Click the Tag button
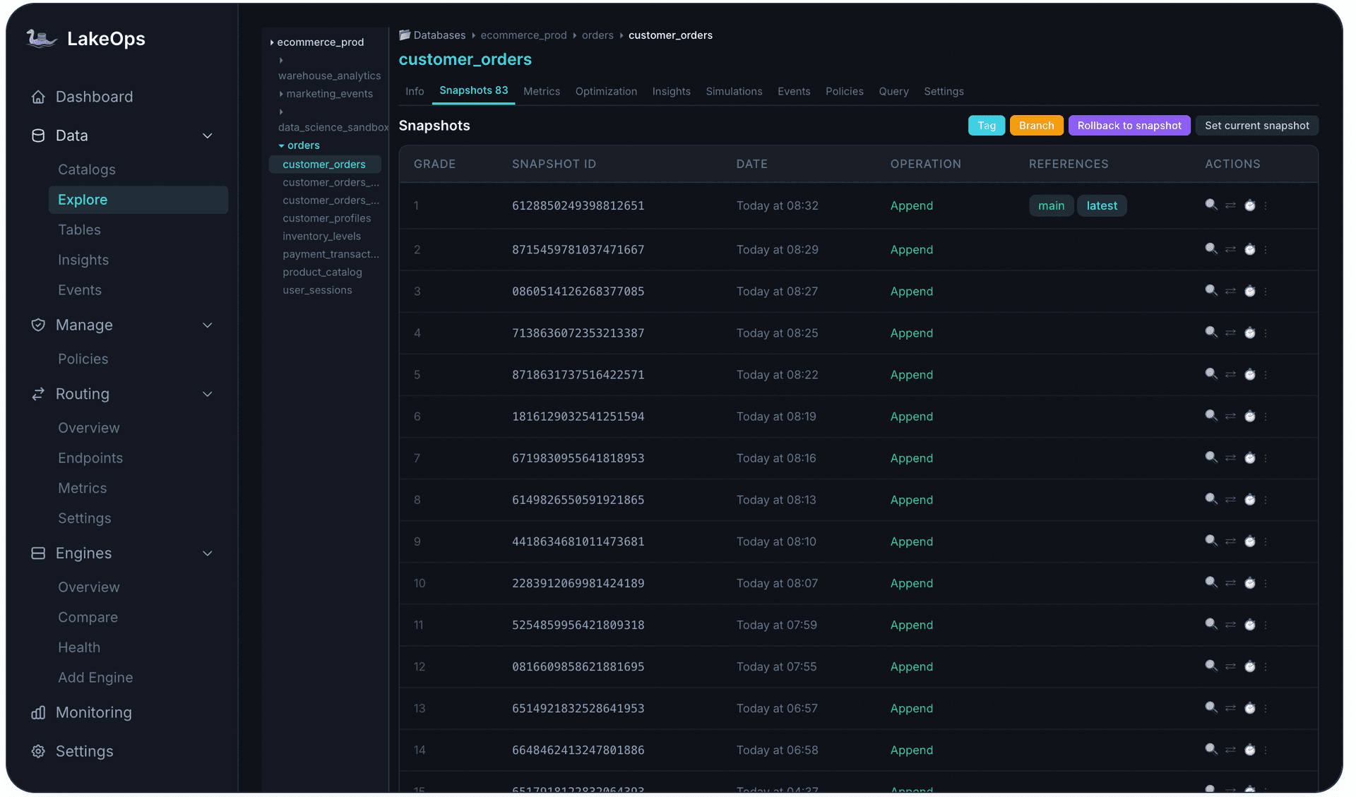This screenshot has width=1356, height=797. pos(986,126)
